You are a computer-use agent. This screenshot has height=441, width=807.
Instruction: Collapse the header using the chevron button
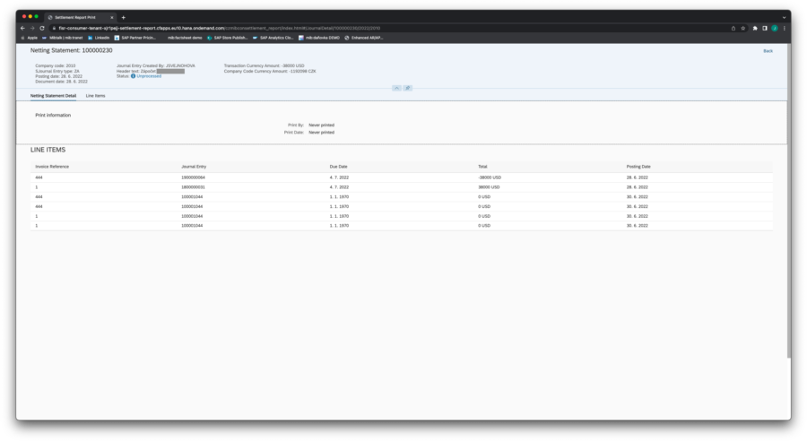397,88
